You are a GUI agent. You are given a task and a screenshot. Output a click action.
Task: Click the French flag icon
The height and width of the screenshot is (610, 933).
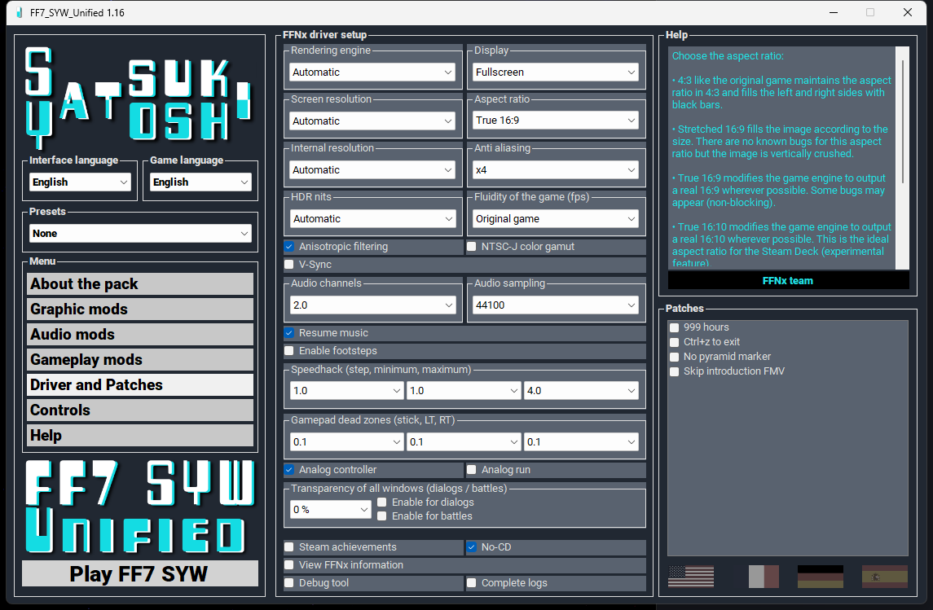764,576
